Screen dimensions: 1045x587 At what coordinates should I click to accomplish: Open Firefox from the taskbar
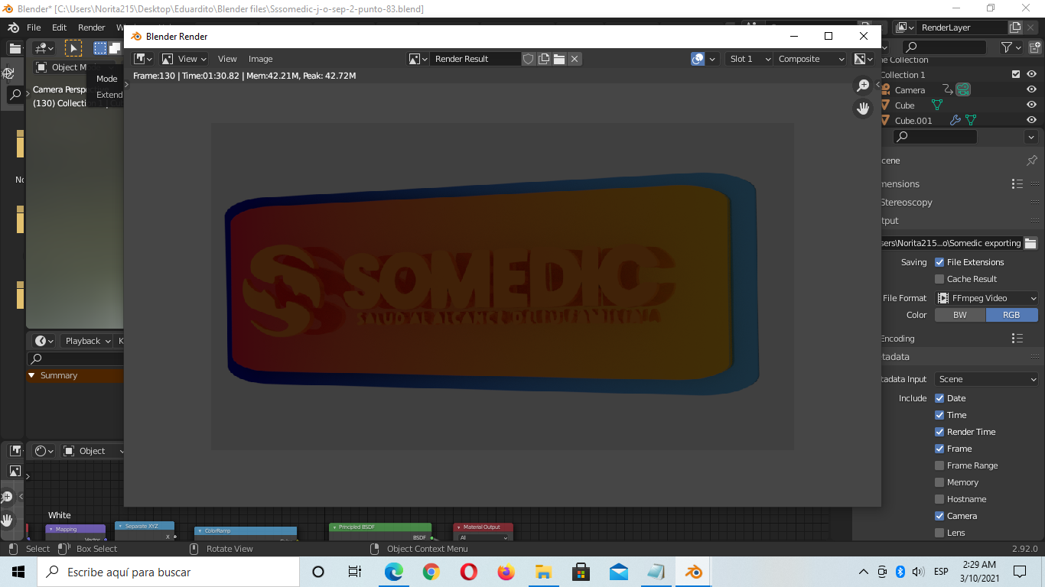[506, 572]
